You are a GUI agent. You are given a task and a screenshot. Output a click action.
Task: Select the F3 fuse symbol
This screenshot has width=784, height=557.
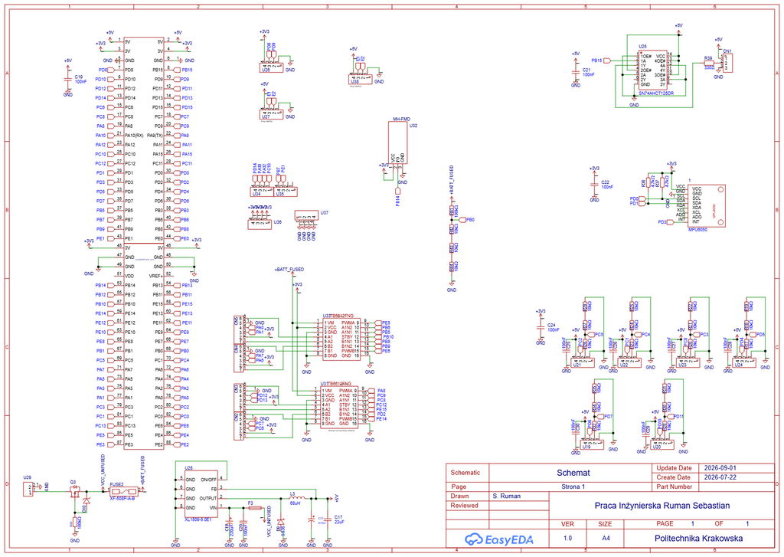(x=254, y=507)
